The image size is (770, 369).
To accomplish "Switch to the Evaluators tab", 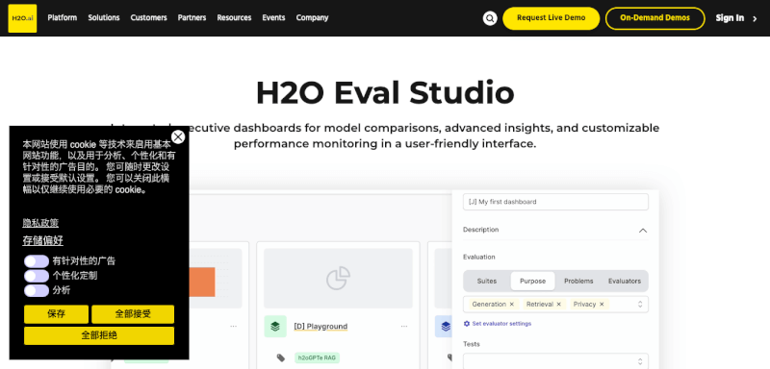I will tap(624, 282).
